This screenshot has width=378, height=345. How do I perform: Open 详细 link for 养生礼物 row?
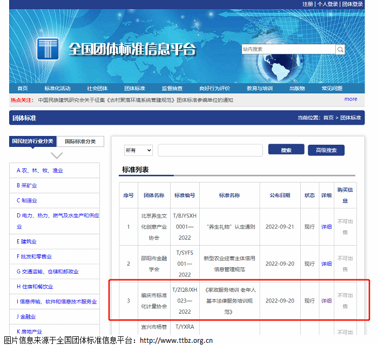coord(326,227)
